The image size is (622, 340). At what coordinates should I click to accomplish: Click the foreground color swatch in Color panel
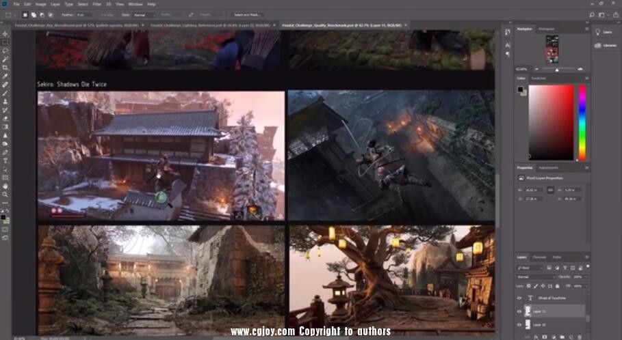[520, 89]
